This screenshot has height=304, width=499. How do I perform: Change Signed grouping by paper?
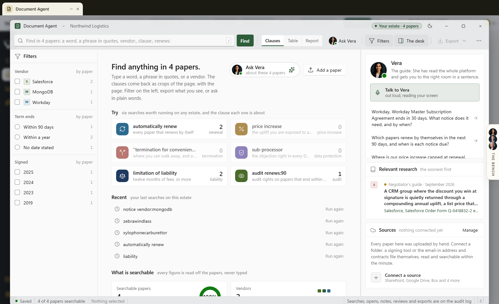pos(84,162)
